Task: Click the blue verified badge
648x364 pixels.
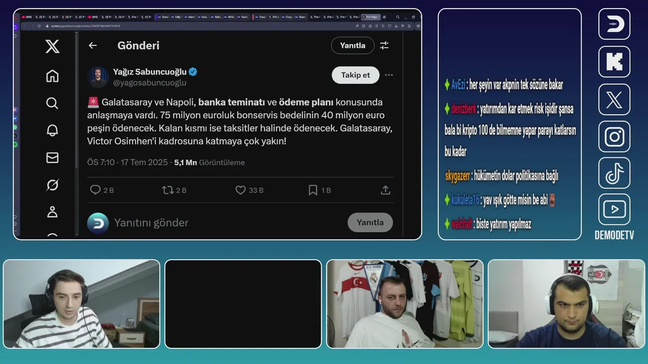Action: pos(193,72)
